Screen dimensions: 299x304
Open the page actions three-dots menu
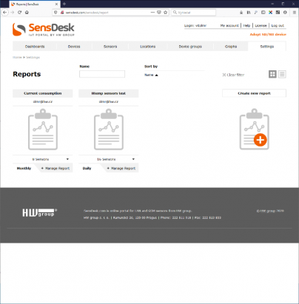click(152, 13)
